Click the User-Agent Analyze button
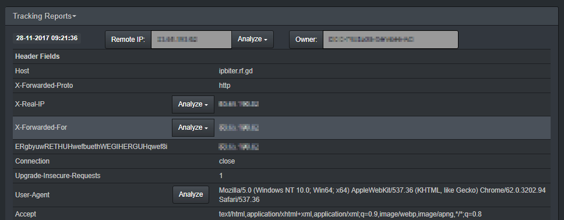Screen dimensions: 564x220 (x=191, y=194)
